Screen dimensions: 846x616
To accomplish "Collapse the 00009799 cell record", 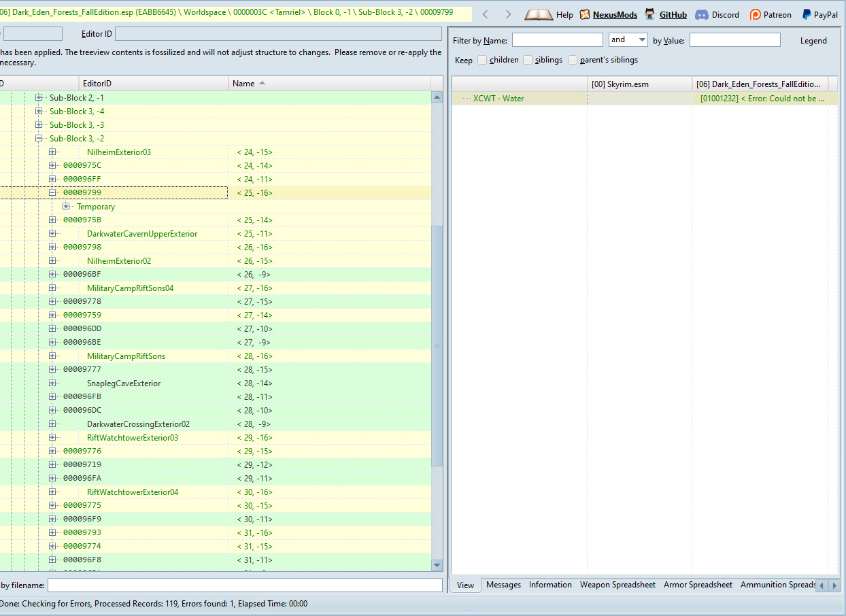I will 52,193.
